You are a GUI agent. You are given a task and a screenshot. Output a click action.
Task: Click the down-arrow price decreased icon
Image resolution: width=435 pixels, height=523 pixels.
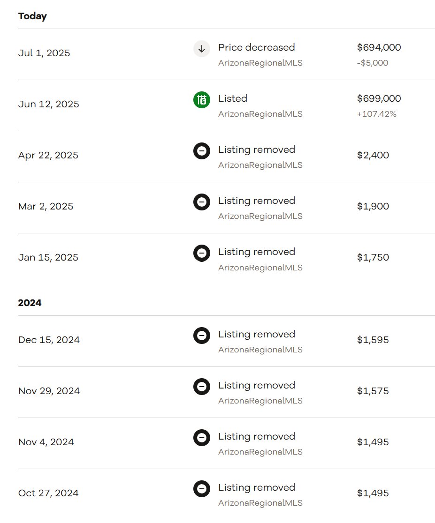(x=201, y=49)
